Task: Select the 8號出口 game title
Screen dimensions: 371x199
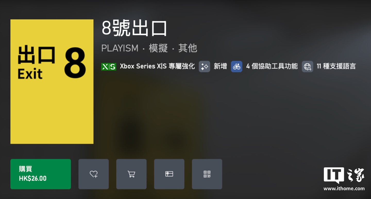Action: [x=134, y=28]
